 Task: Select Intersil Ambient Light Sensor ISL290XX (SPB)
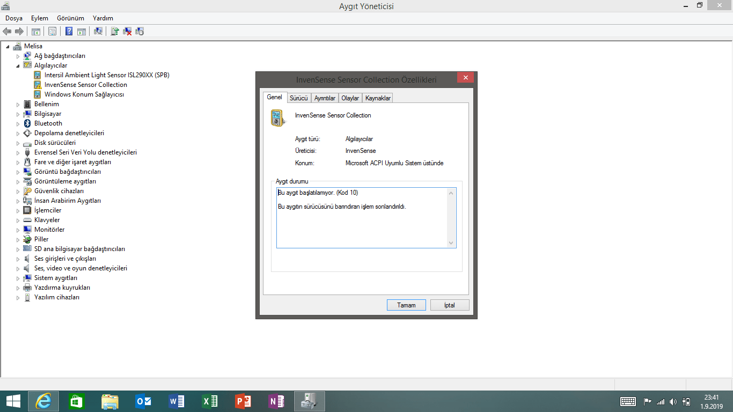click(x=107, y=75)
